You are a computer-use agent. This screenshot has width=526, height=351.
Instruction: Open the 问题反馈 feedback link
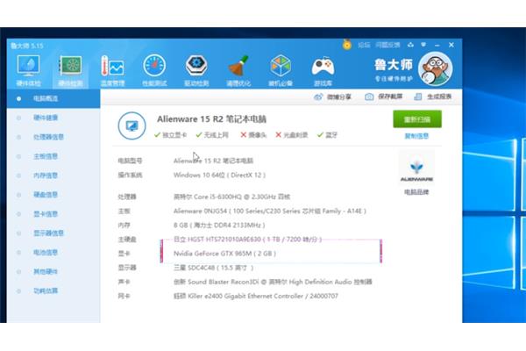tap(387, 45)
